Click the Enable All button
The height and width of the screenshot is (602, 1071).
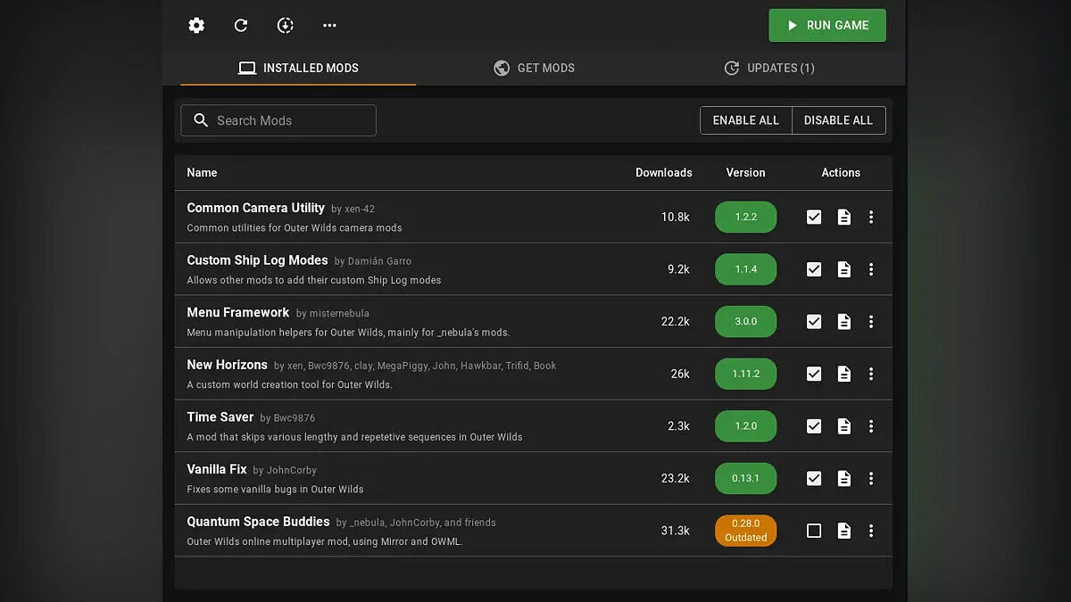[x=746, y=120]
